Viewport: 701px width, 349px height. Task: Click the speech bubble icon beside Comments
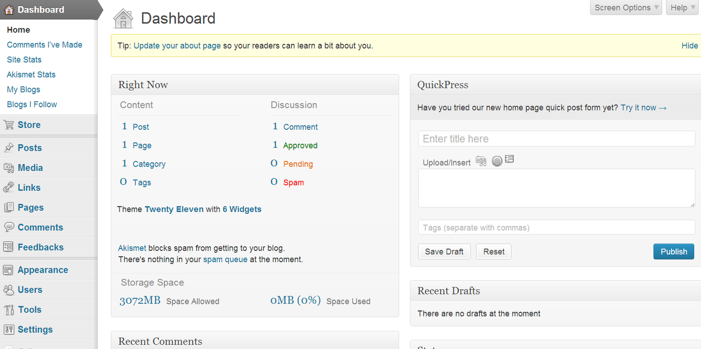(x=8, y=227)
